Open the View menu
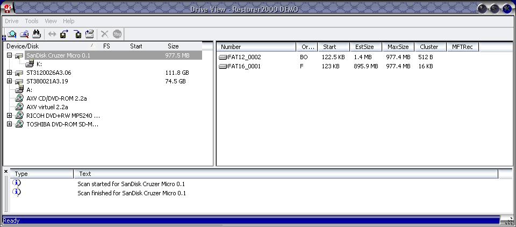The height and width of the screenshot is (227, 516). pos(51,21)
